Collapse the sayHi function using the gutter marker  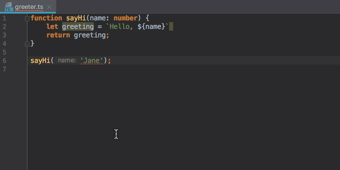27,18
